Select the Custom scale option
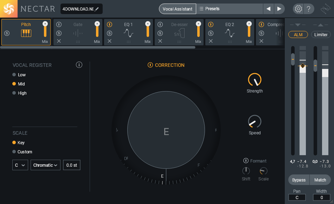 tap(14, 152)
